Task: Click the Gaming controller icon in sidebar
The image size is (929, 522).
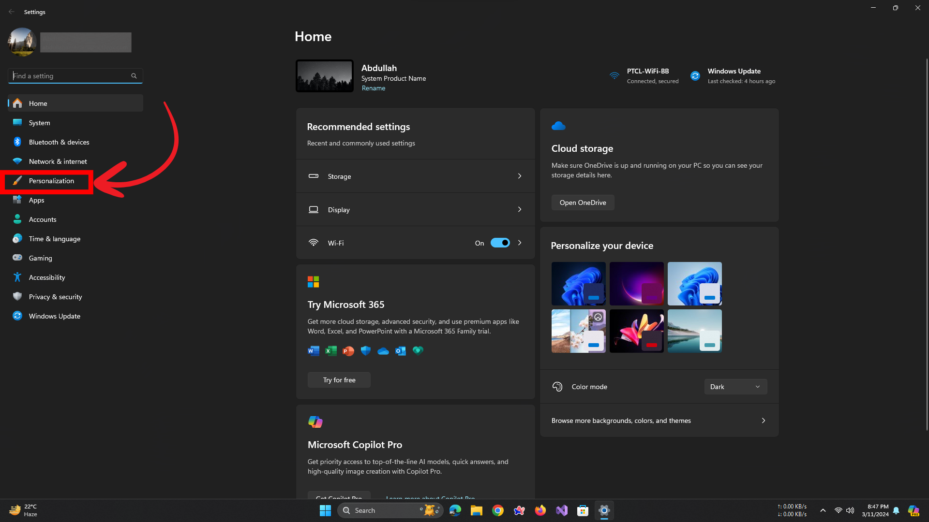Action: [x=17, y=258]
